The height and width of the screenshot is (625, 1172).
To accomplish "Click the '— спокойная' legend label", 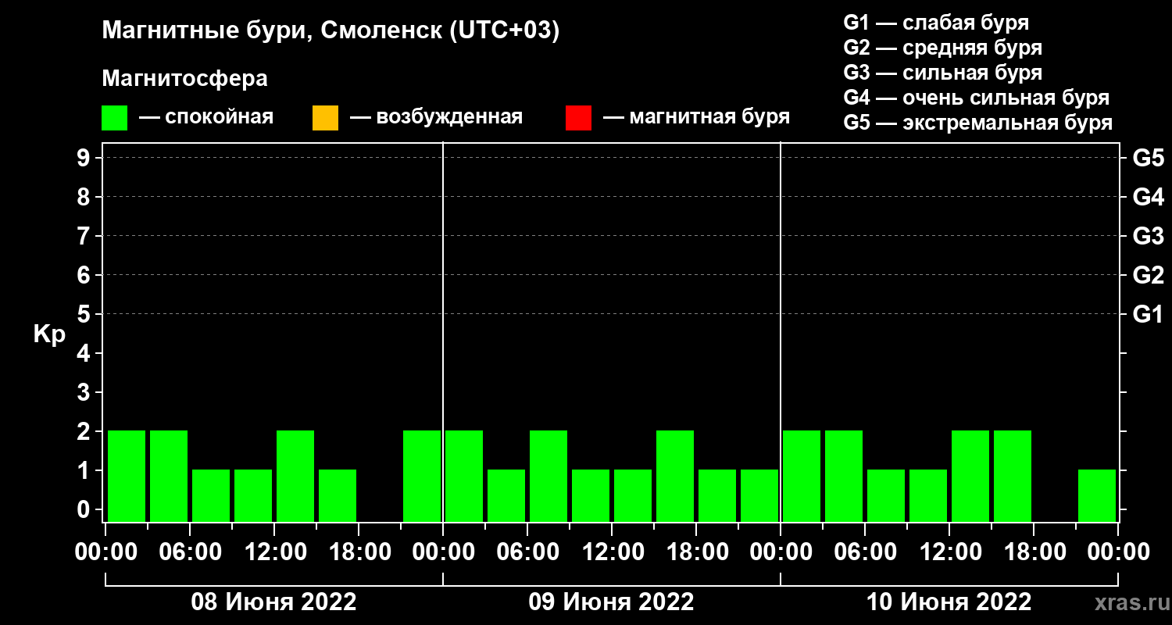I will pos(206,118).
